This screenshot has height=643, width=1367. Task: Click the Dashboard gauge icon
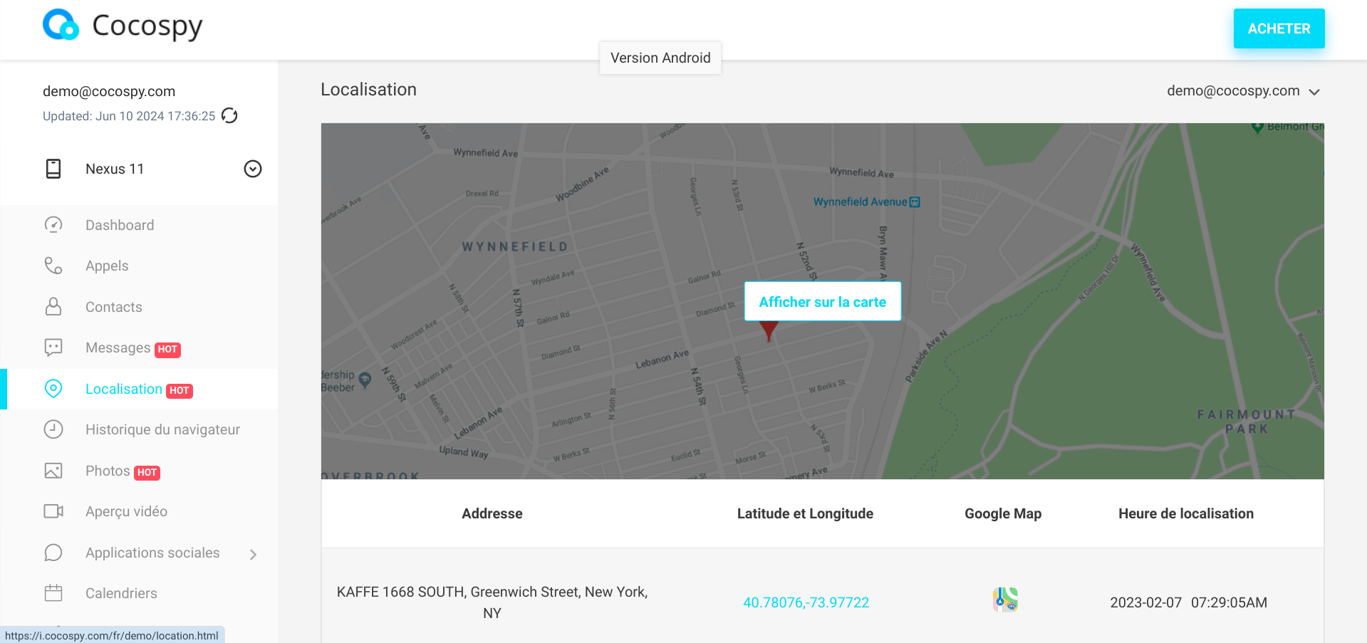pyautogui.click(x=53, y=225)
